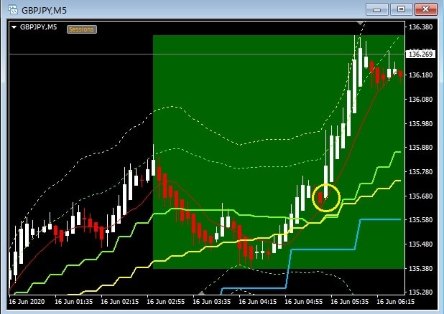The image size is (444, 314).
Task: Click the chart shift triangle at top
Action: click(x=361, y=24)
